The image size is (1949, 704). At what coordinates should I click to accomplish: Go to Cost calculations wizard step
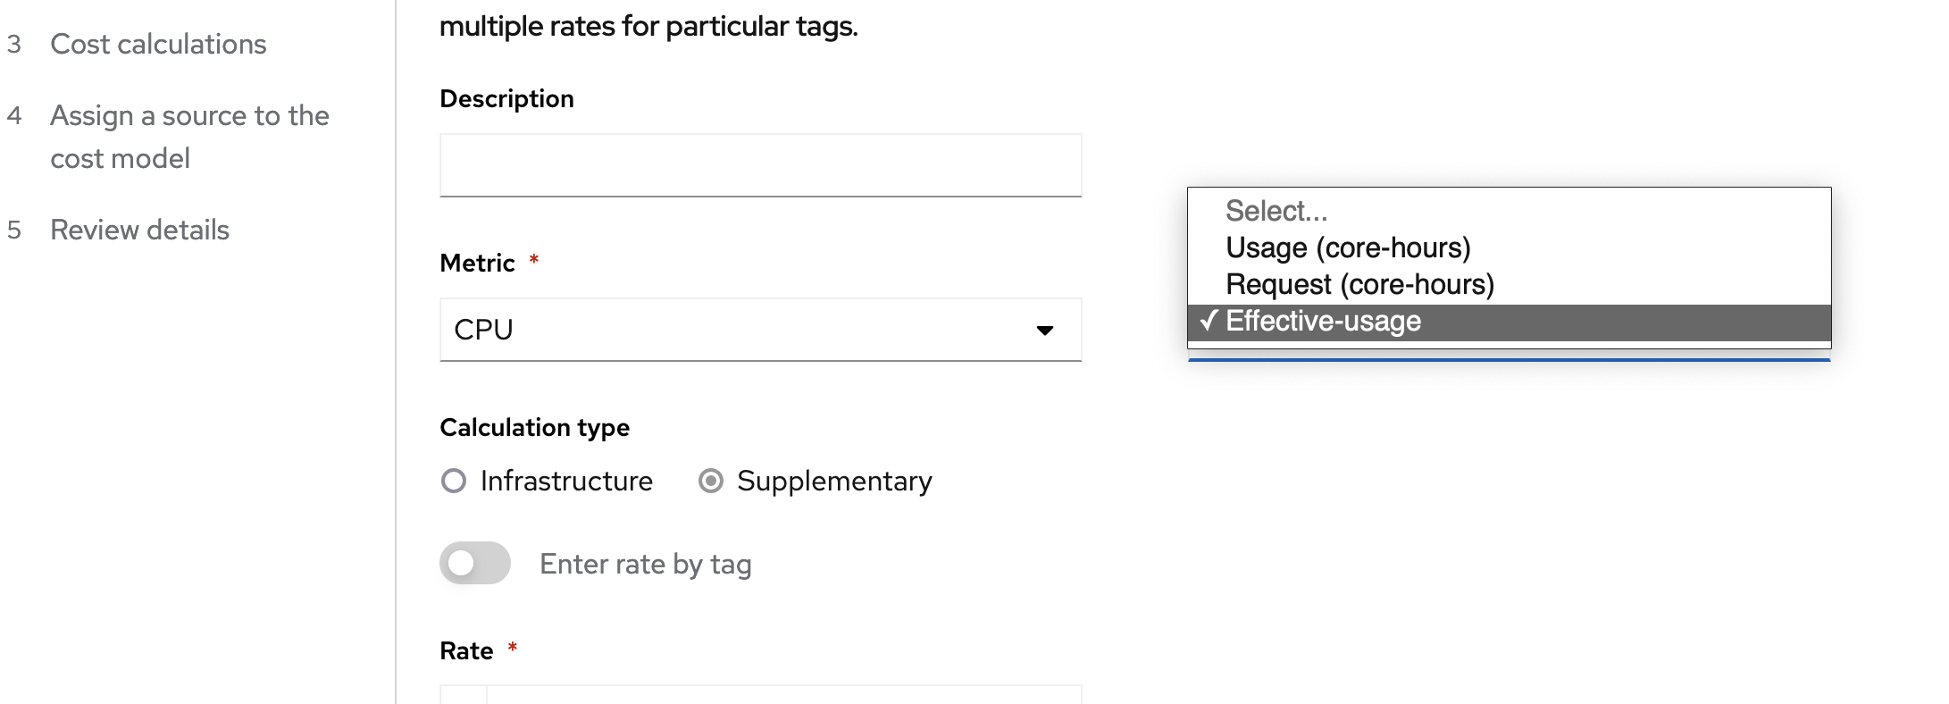pyautogui.click(x=158, y=44)
